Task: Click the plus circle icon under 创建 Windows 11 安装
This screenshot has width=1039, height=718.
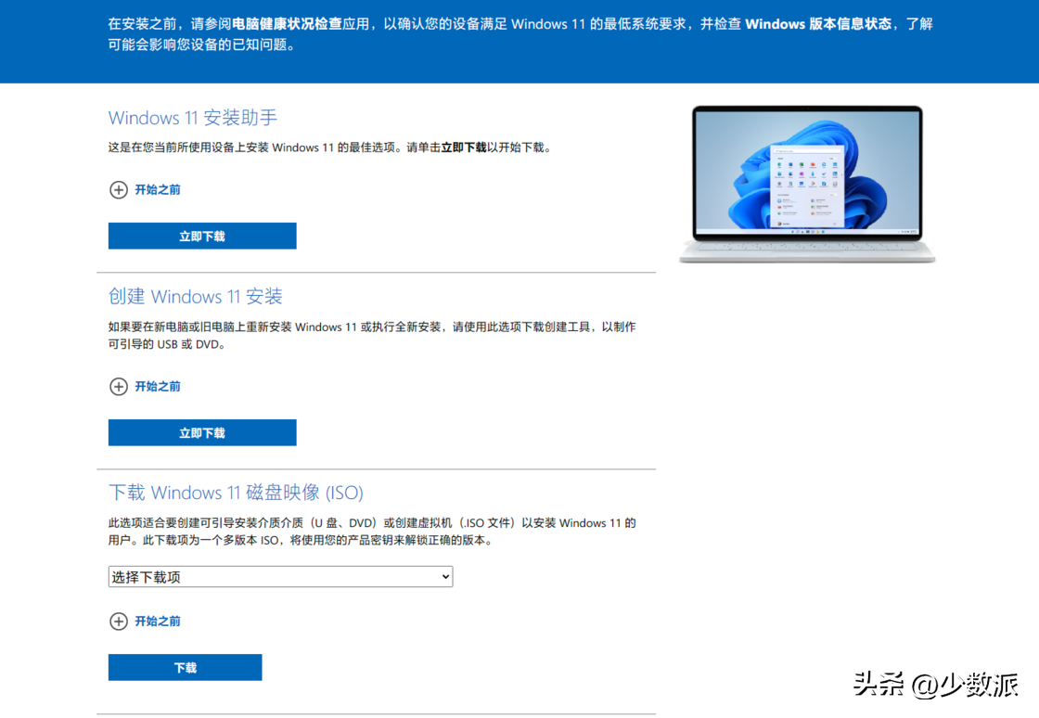Action: 119,387
